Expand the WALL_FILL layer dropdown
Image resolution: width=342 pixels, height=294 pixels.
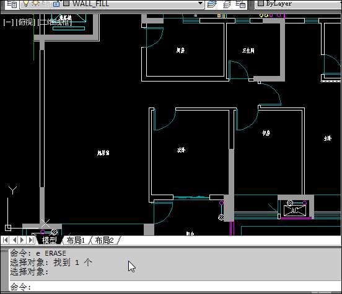coord(200,3)
